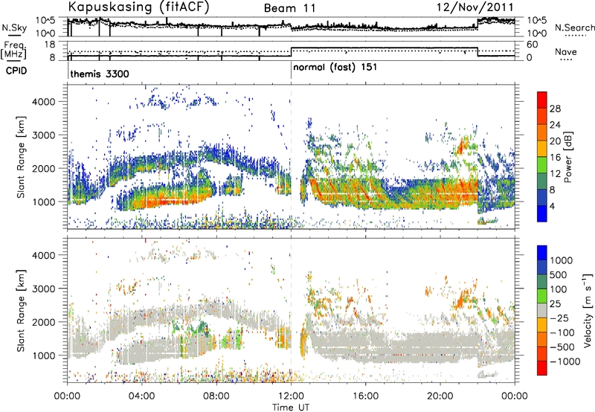Click the Nave axis '60' tick label
595x412 pixels.
533,45
